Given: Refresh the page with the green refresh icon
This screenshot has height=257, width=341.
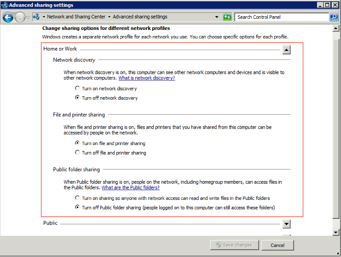Looking at the screenshot, I should pyautogui.click(x=227, y=17).
